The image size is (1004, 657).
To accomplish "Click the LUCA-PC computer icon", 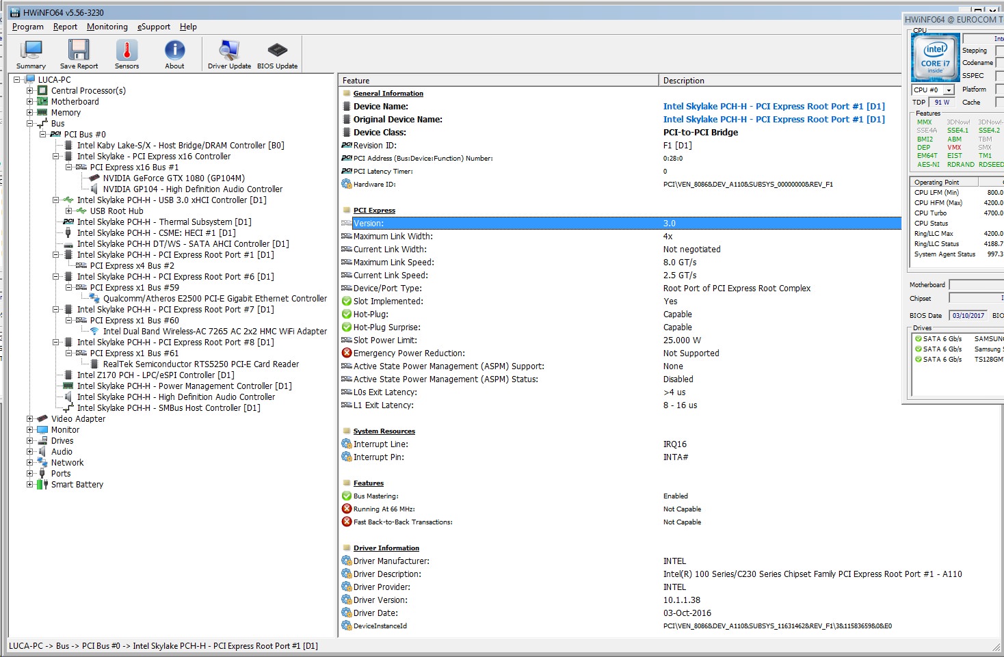I will (30, 79).
